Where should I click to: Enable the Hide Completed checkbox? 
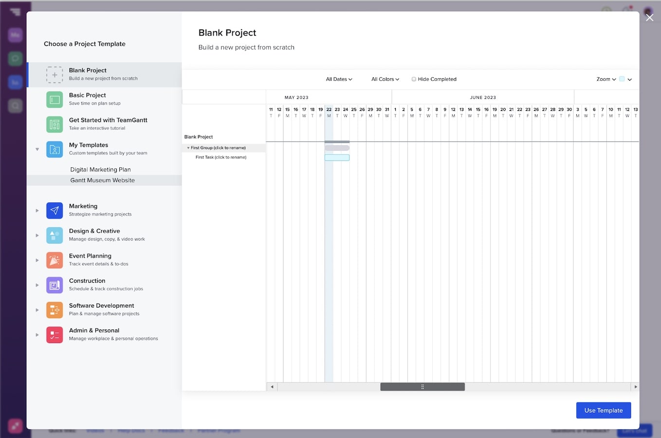tap(413, 79)
